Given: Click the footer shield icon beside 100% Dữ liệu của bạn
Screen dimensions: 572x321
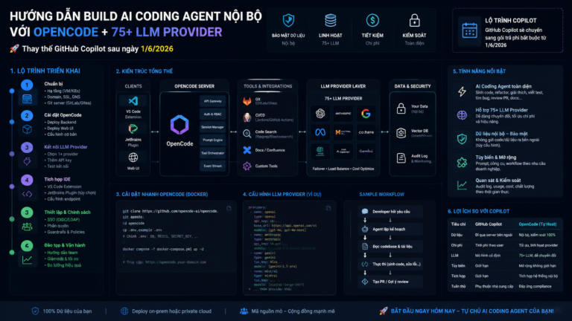Looking at the screenshot, I should [35, 311].
